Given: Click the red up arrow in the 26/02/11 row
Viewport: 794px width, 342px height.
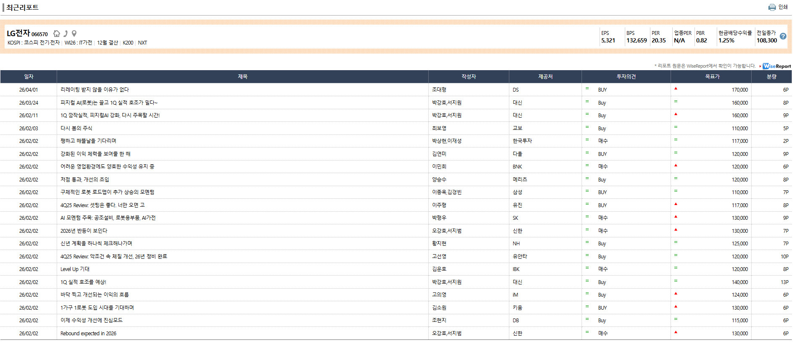Looking at the screenshot, I should point(676,114).
